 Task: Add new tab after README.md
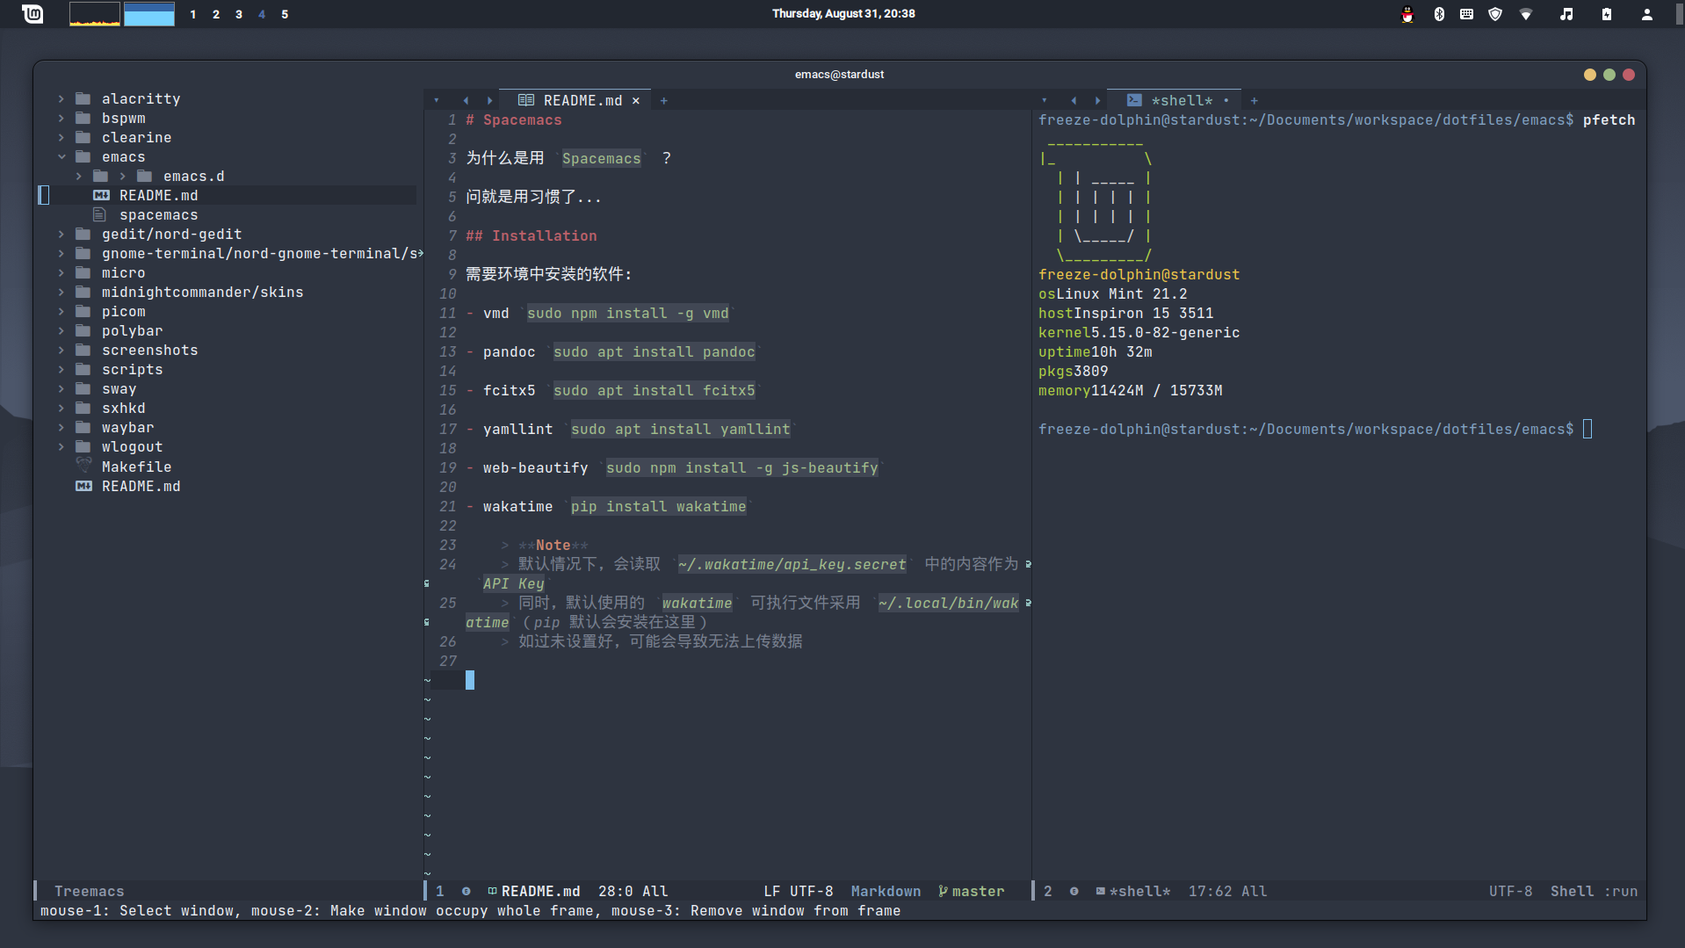tap(664, 101)
